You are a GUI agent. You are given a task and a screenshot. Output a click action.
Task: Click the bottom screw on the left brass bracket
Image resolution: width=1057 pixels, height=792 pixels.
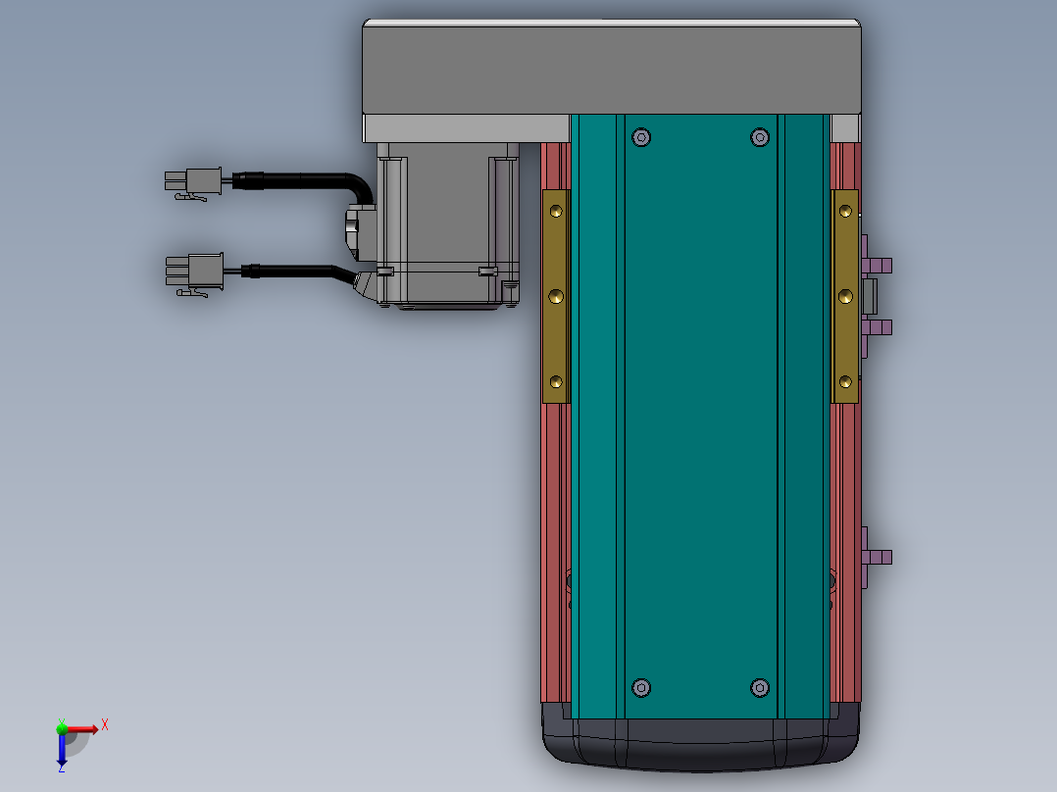pos(556,382)
